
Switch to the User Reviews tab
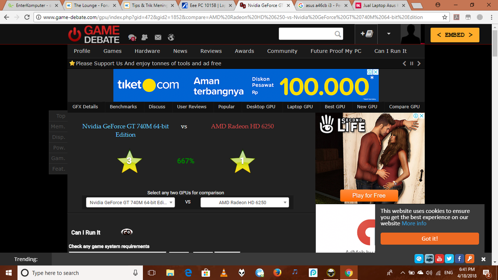(x=192, y=107)
